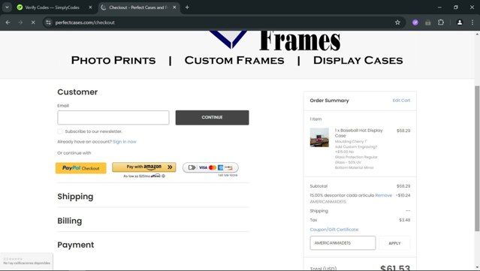Screen dimensions: 480x271
Task: Stop loading the page
Action: [x=33, y=23]
